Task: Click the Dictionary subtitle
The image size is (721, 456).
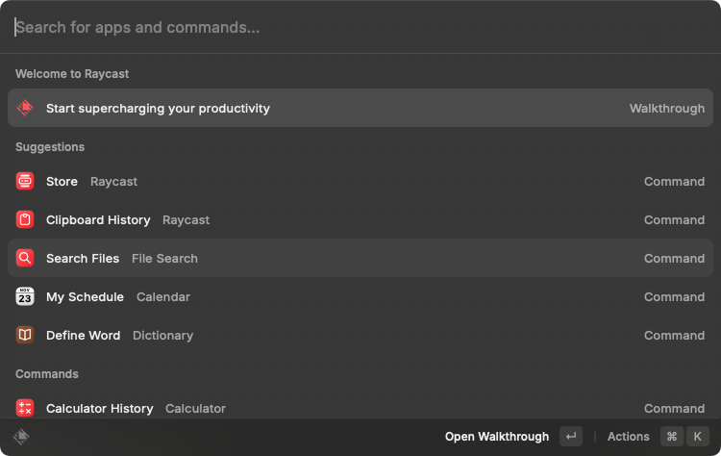Action: (162, 335)
